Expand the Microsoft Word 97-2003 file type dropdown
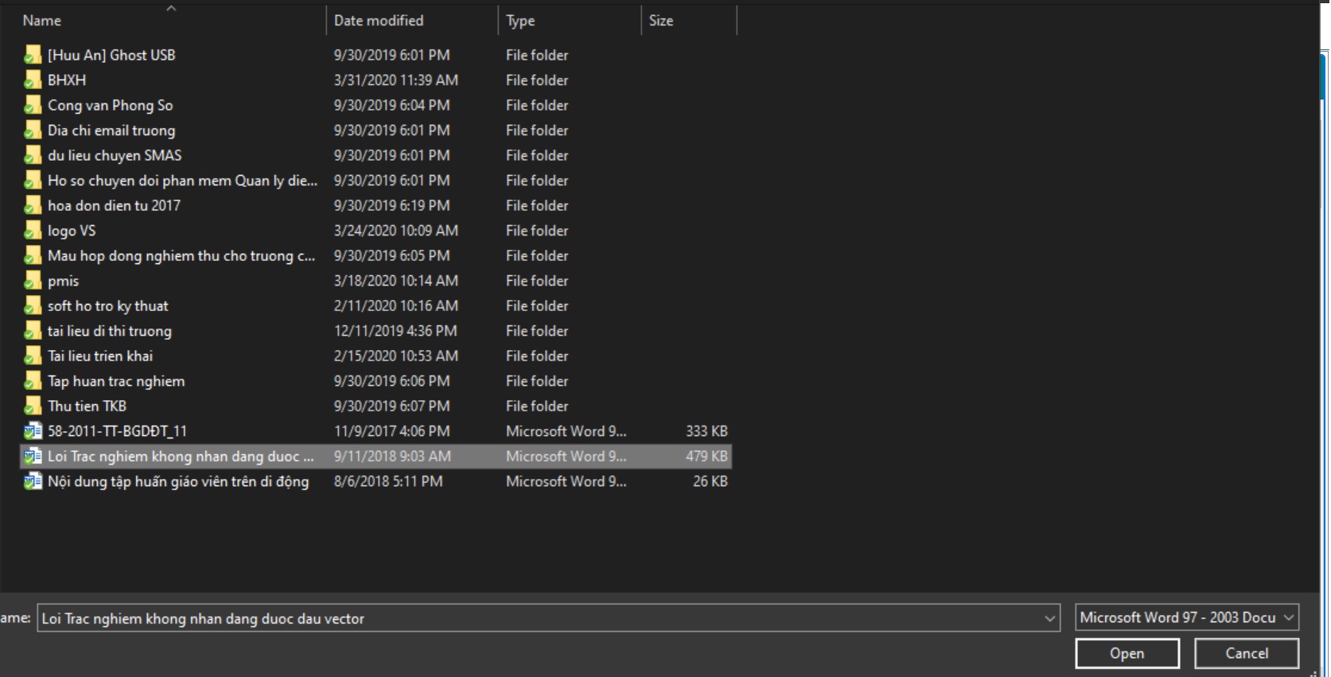 click(1288, 617)
